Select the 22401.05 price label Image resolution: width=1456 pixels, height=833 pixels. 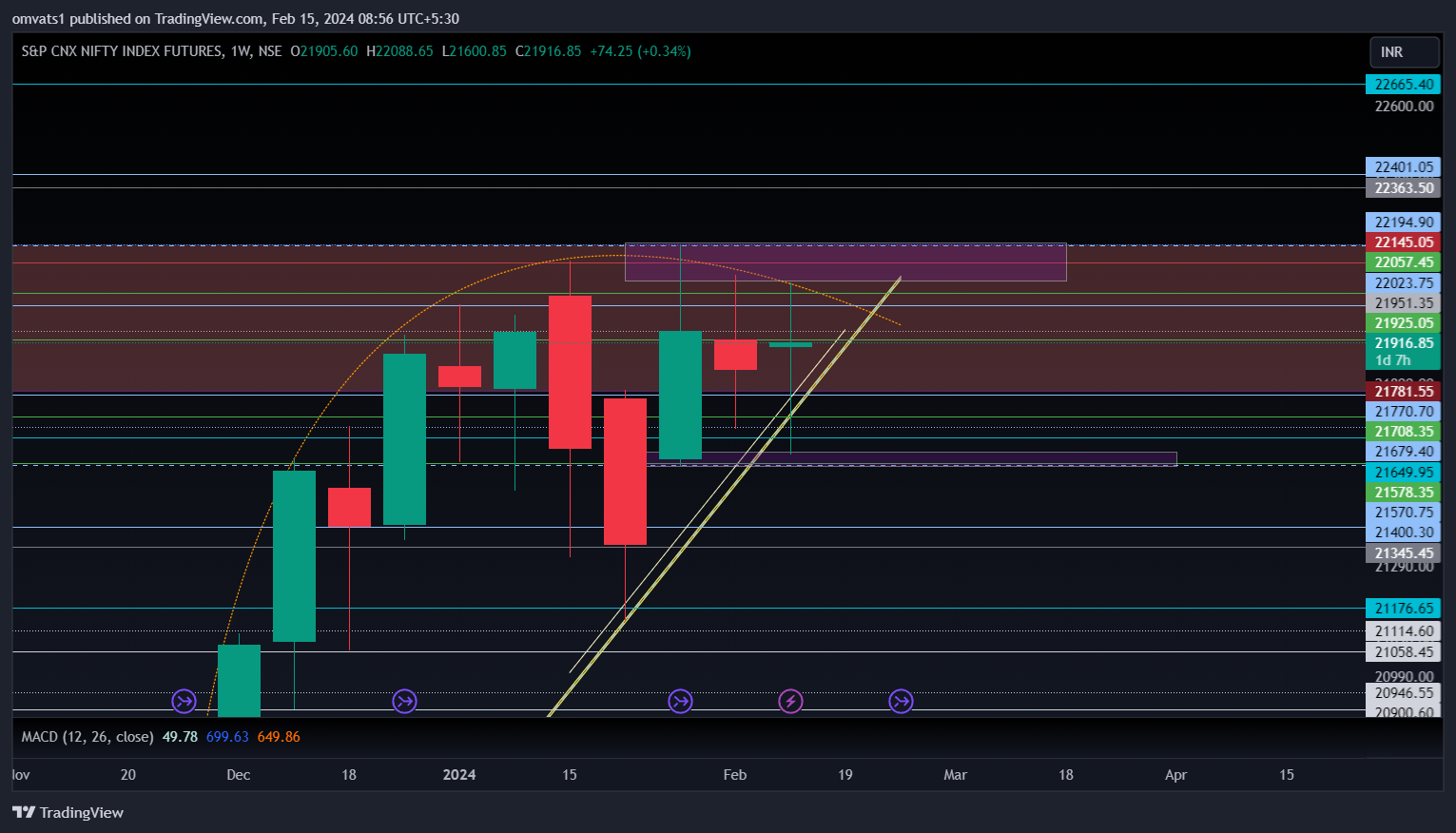click(x=1404, y=167)
